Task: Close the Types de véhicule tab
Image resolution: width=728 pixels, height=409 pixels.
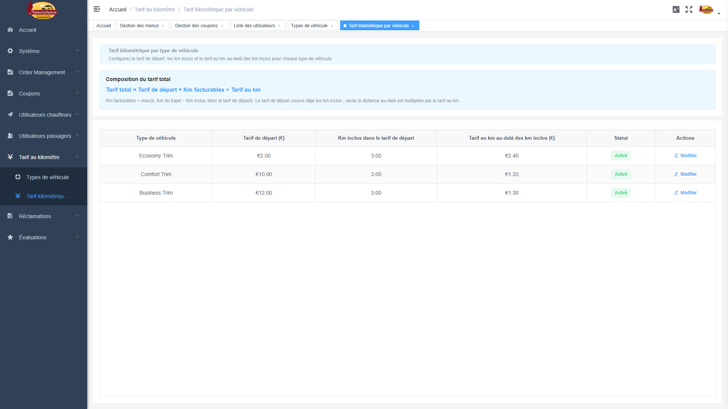Action: point(332,26)
